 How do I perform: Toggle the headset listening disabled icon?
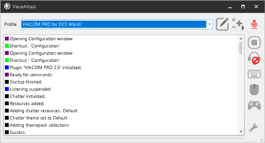pyautogui.click(x=254, y=58)
